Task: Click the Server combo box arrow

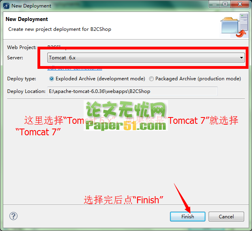Action: pos(241,57)
